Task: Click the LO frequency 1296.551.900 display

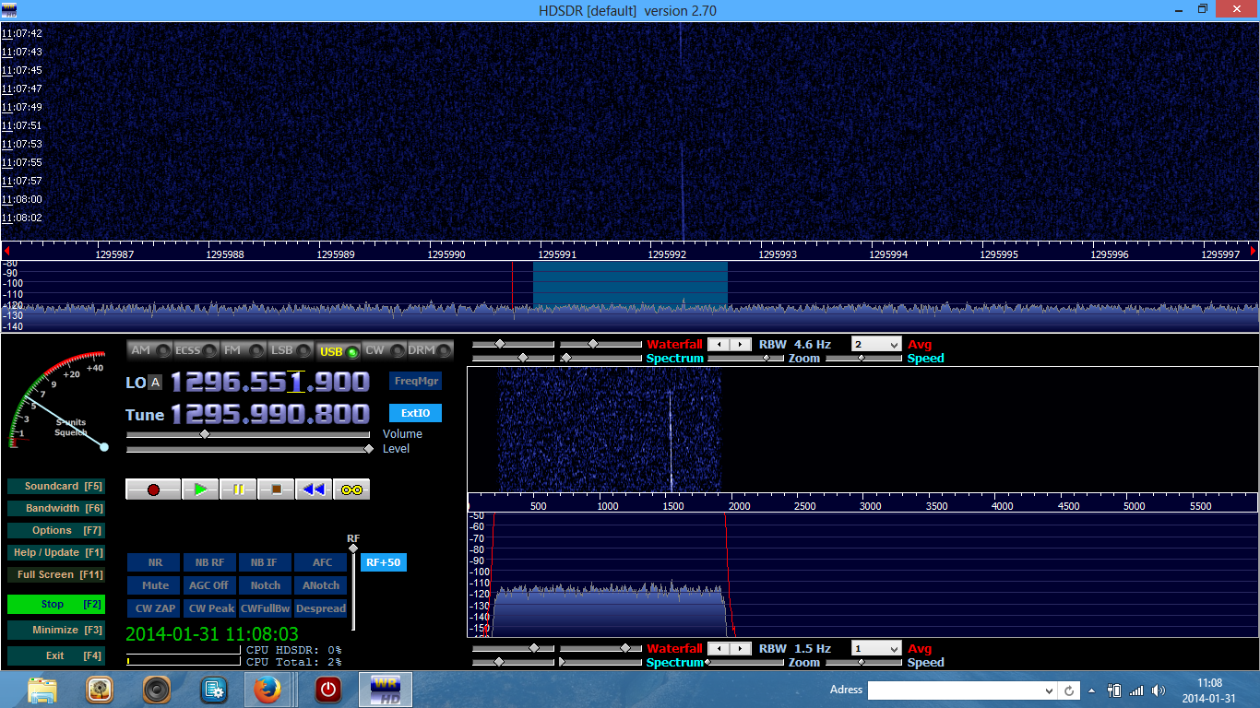Action: coord(270,382)
